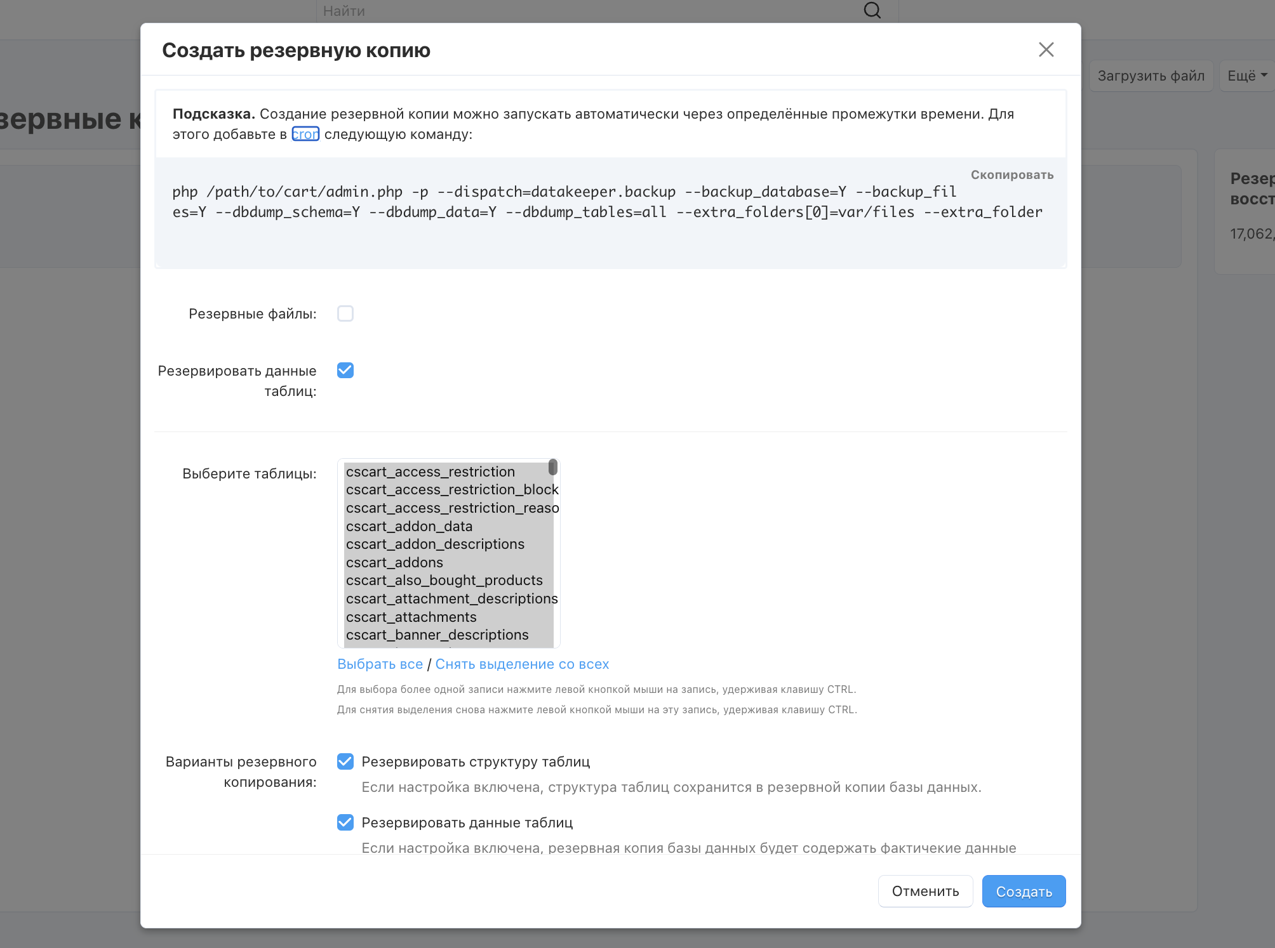Uncheck table data under backup options

click(345, 822)
